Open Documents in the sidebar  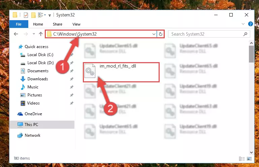(38, 71)
